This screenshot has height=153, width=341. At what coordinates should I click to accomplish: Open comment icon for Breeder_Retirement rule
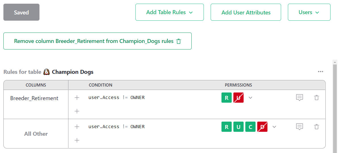pyautogui.click(x=300, y=98)
